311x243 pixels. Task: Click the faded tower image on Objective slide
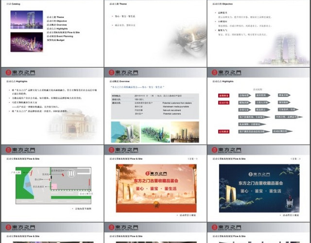click(x=285, y=50)
